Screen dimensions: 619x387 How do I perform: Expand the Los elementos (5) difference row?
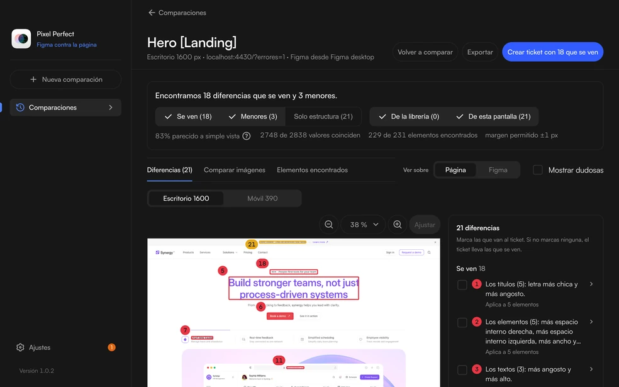(x=591, y=322)
